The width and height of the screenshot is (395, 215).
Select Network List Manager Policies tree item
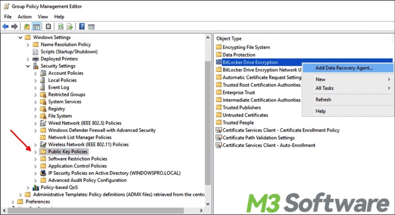coord(79,138)
